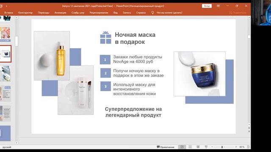271x152 pixels.
Task: Click the Вход sign-in button
Action: pos(207,6)
